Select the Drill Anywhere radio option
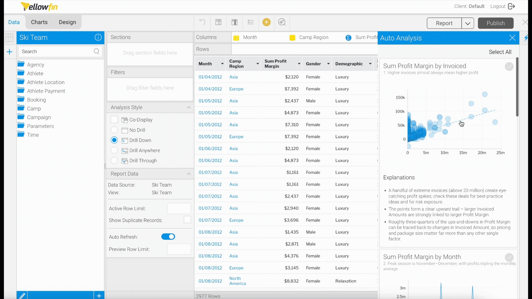532x299 pixels. coord(114,150)
